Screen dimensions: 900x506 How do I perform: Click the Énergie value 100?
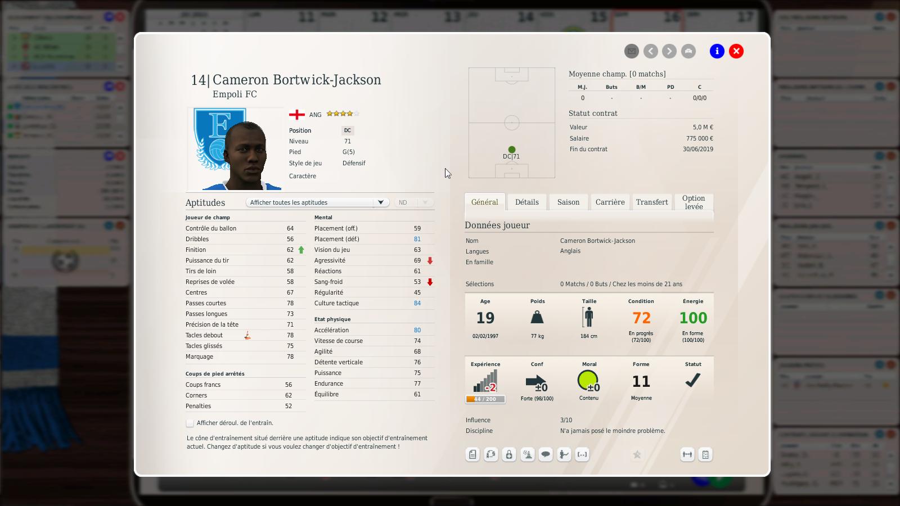693,318
